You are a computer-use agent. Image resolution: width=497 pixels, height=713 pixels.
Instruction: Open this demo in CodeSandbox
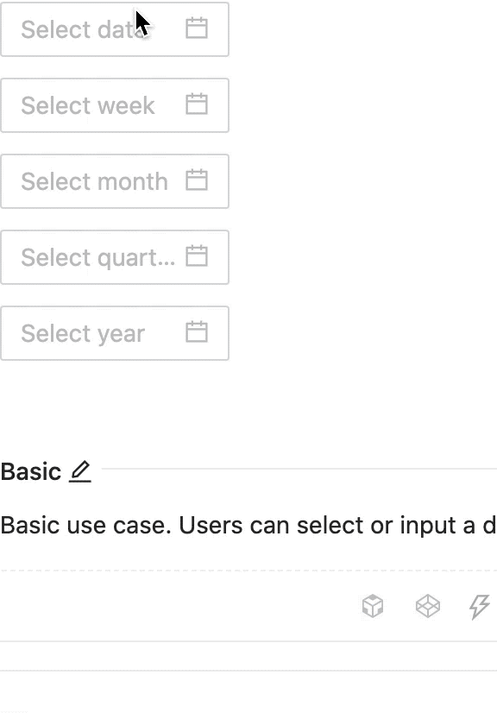coord(371,606)
